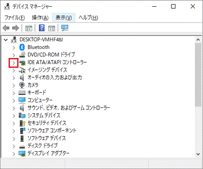Click the Forward arrow toolbar icon
Viewport: 203px width, 169px height.
(16, 28)
